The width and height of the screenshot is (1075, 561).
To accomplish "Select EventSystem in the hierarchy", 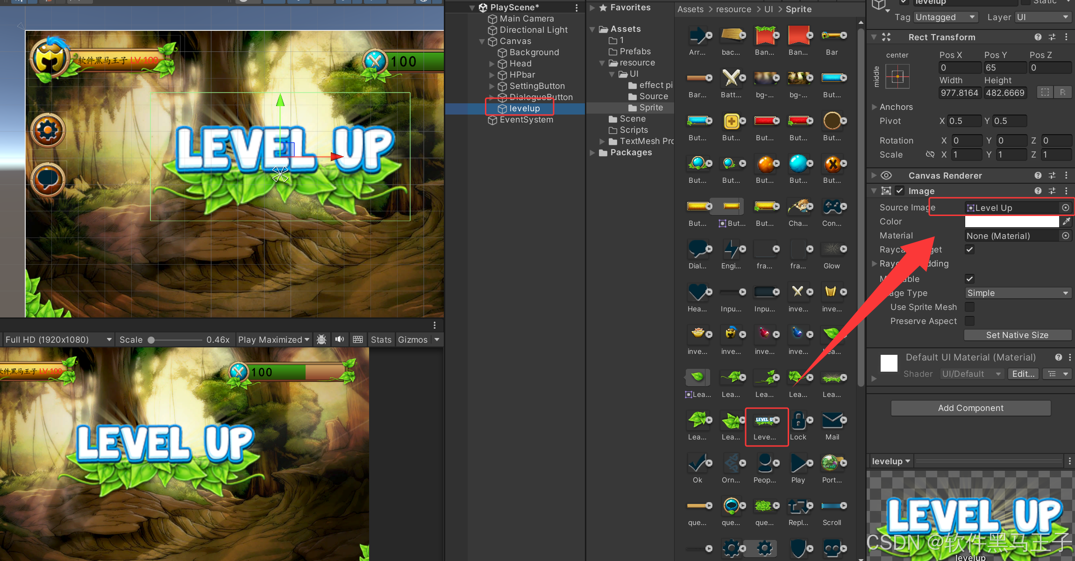I will (526, 120).
